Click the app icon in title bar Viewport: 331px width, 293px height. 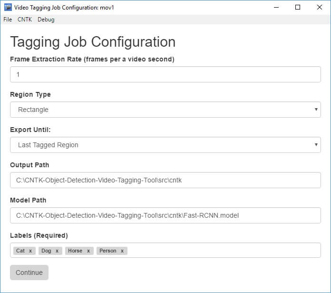(8, 7)
